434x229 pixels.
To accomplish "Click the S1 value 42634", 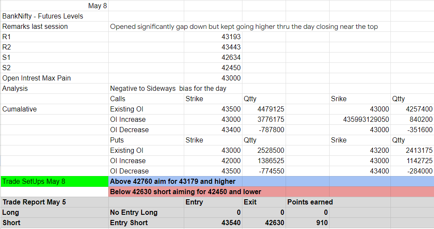I will pos(213,57).
